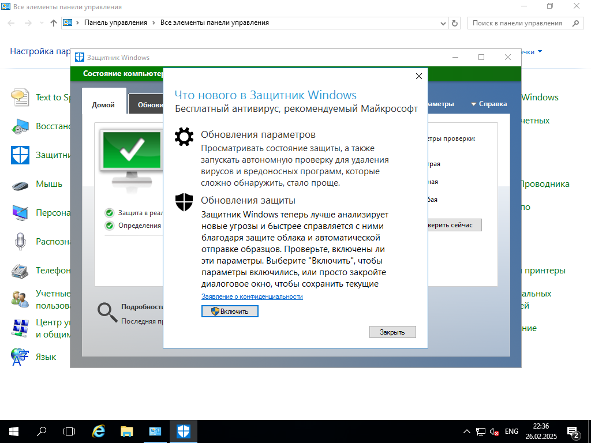The image size is (591, 443).
Task: Click the 'Состояние компьютер…' green header text
Action: click(123, 73)
